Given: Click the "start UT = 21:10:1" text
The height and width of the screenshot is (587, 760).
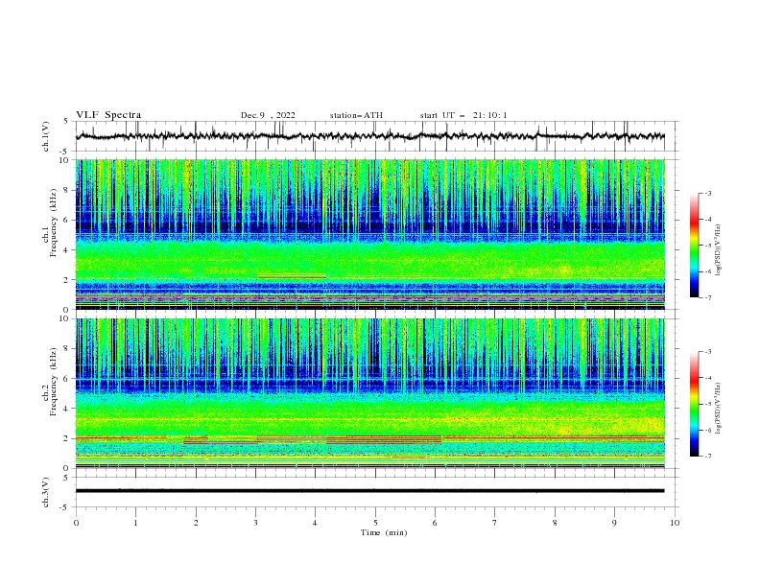Looking at the screenshot, I should click(463, 115).
